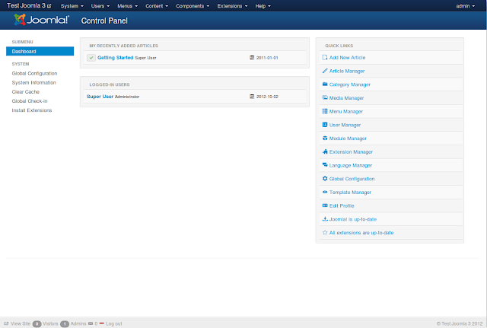The image size is (487, 328).
Task: Click the star icon beside All extensions are up-to-date
Action: click(x=325, y=232)
